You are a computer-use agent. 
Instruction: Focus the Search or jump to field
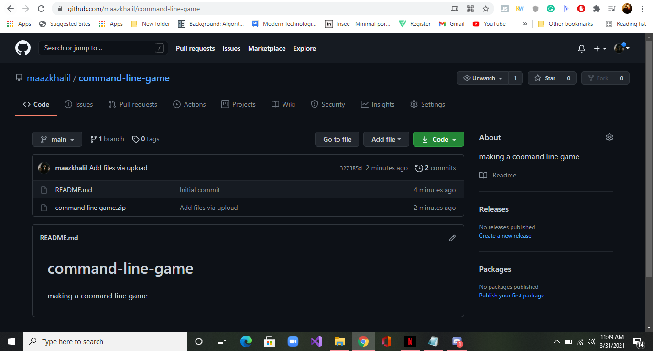(103, 48)
